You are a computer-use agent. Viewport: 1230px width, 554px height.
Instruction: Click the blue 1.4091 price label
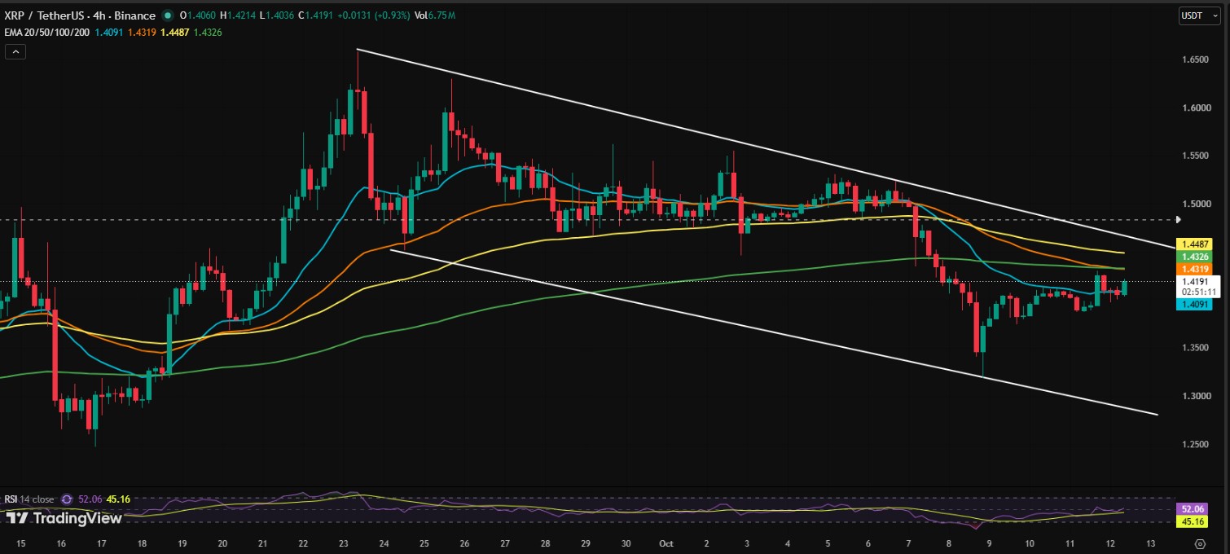(1195, 305)
